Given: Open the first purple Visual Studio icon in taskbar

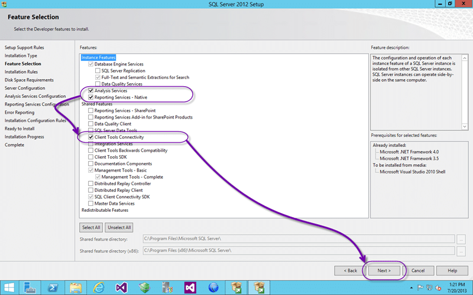Looking at the screenshot, I should [x=122, y=287].
